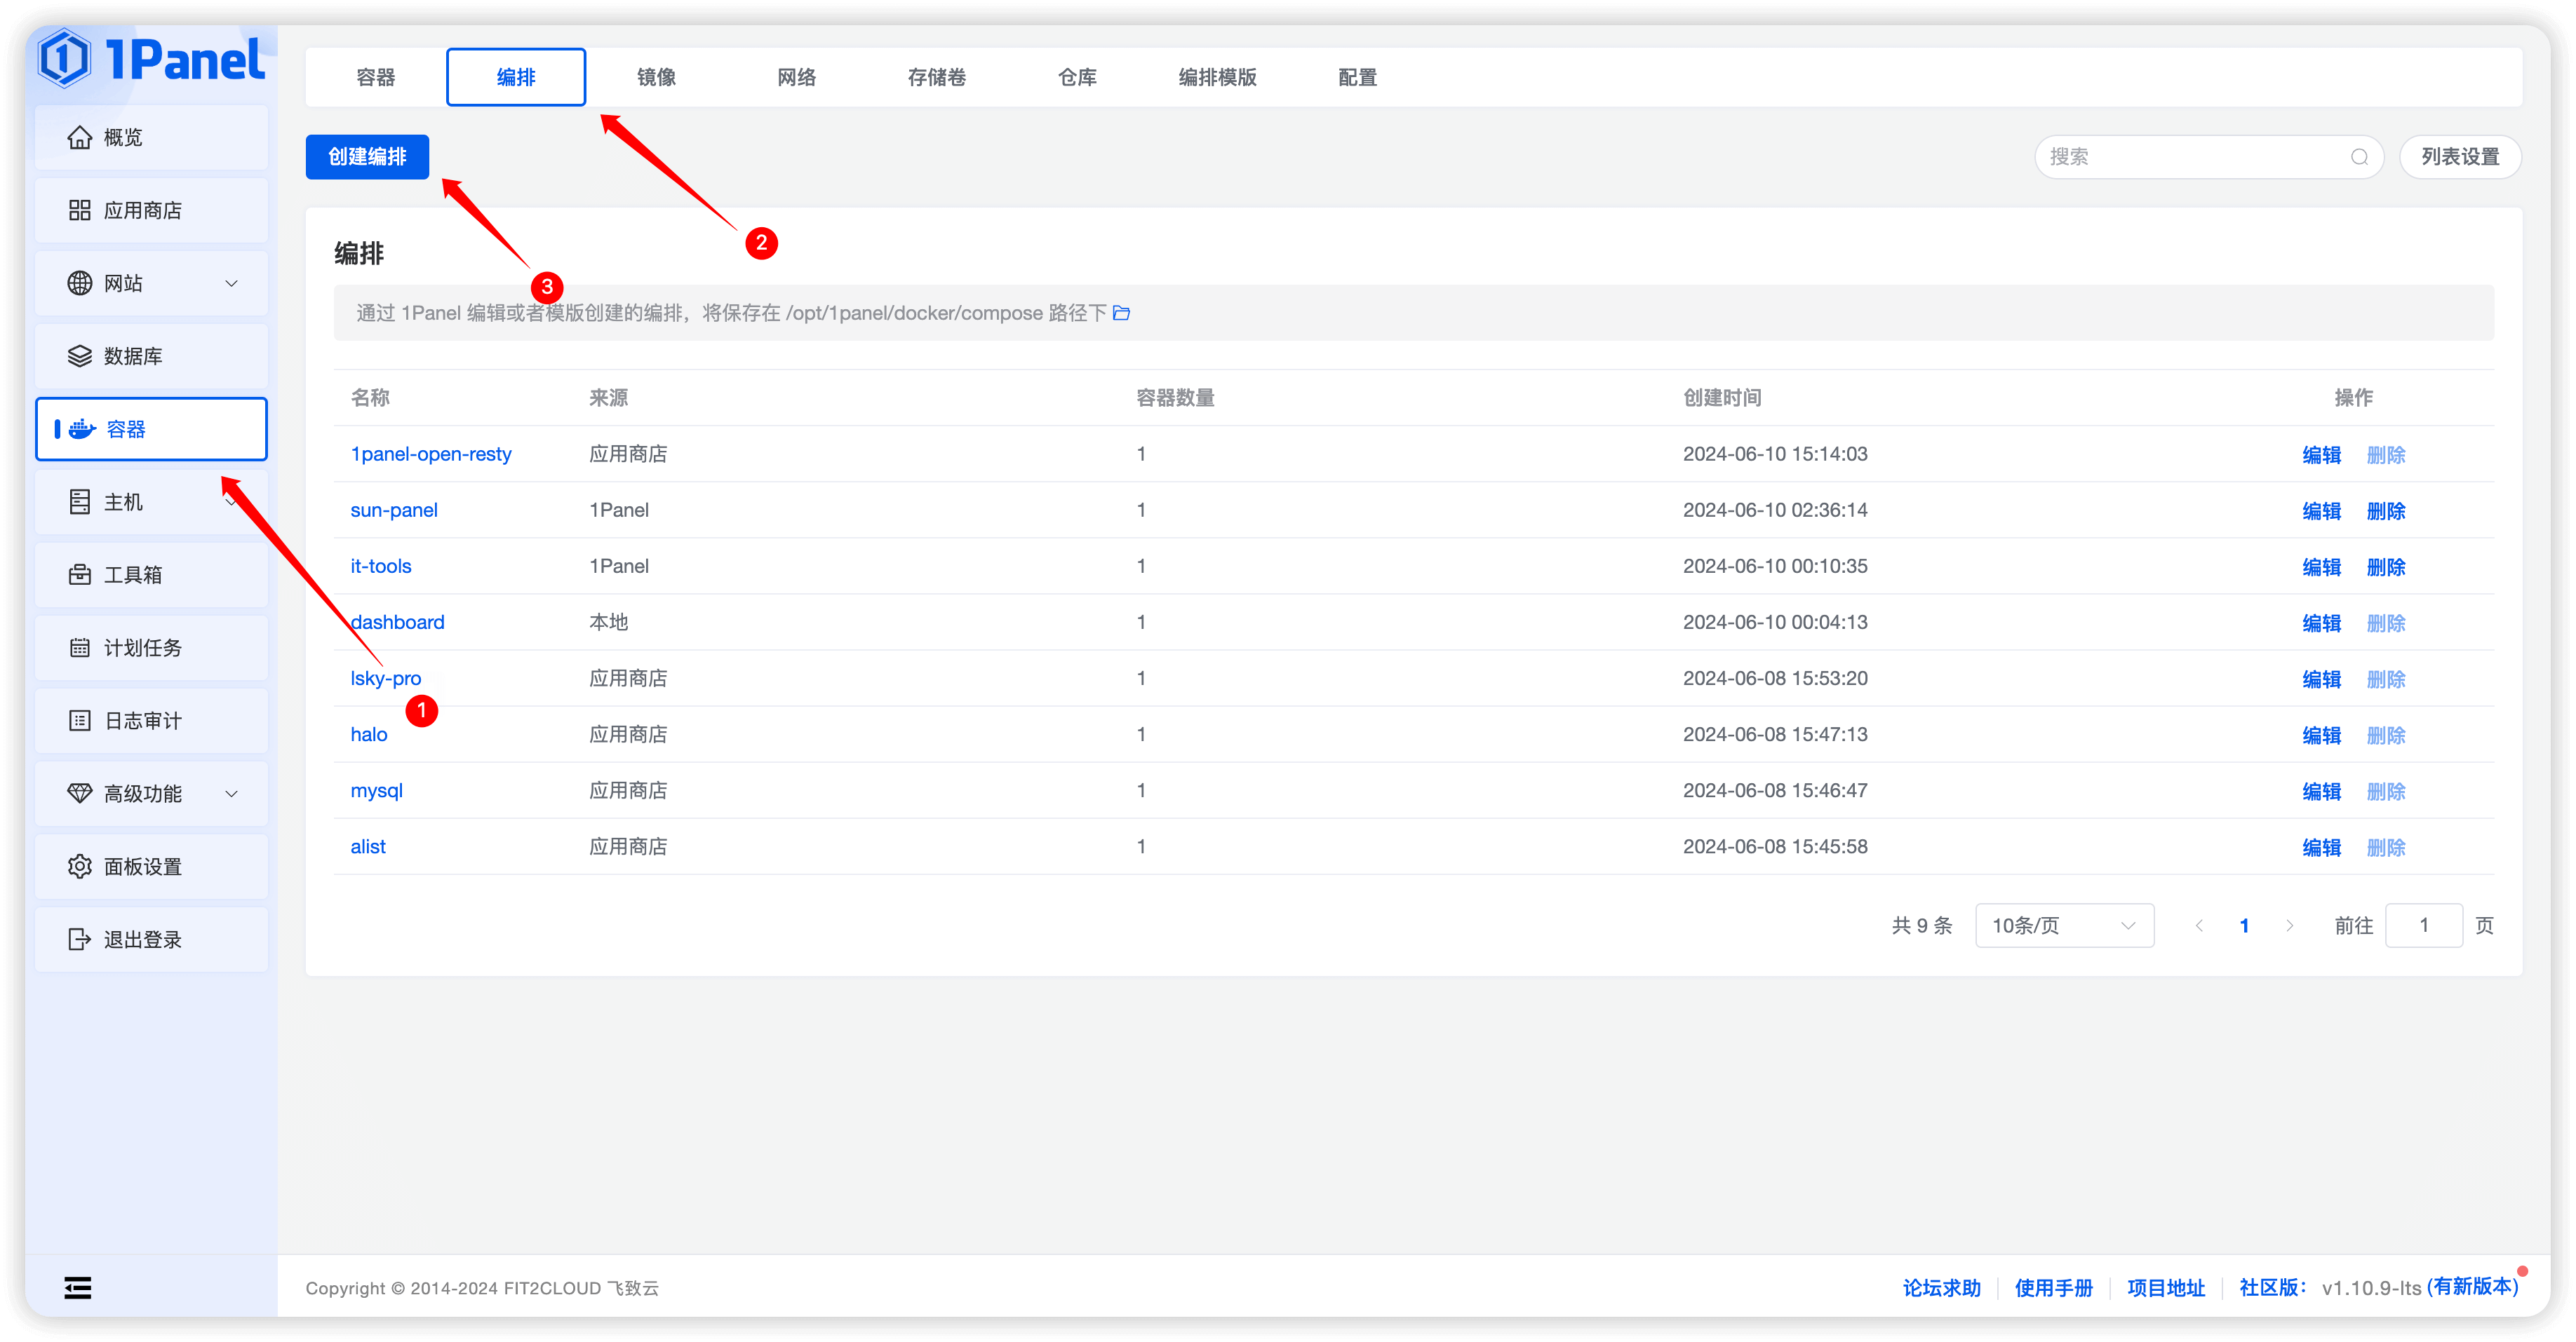Screen dimensions: 2576x1342
Task: Open the 10条/页 page size dropdown
Action: click(2064, 926)
